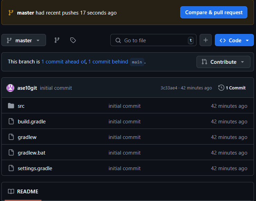Open the src folder
This screenshot has height=201, width=256.
click(21, 106)
